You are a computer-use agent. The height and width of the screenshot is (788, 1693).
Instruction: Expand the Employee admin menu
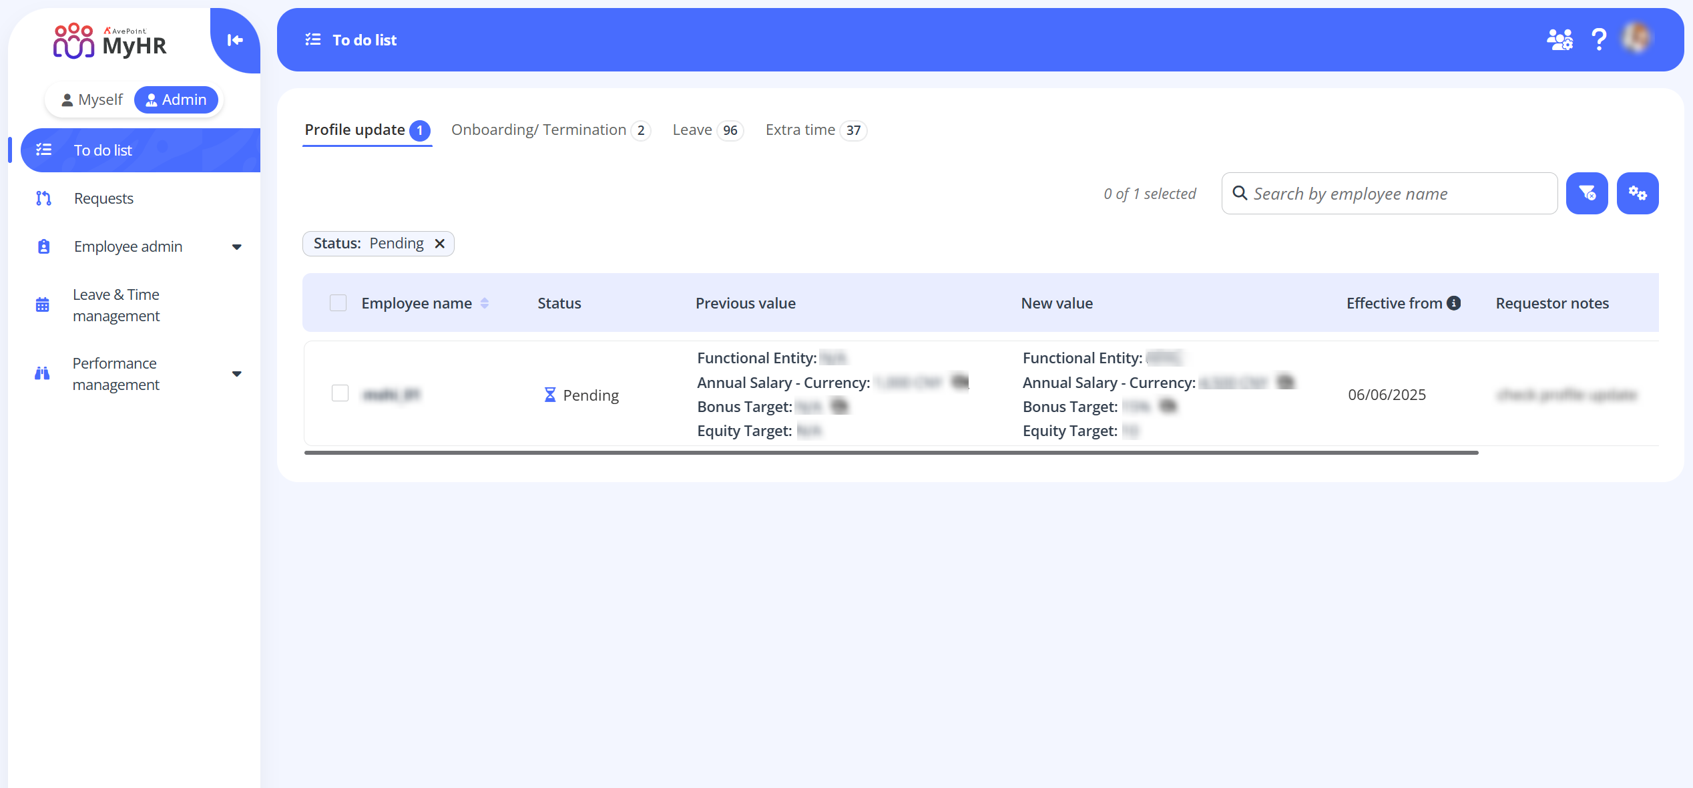(237, 246)
